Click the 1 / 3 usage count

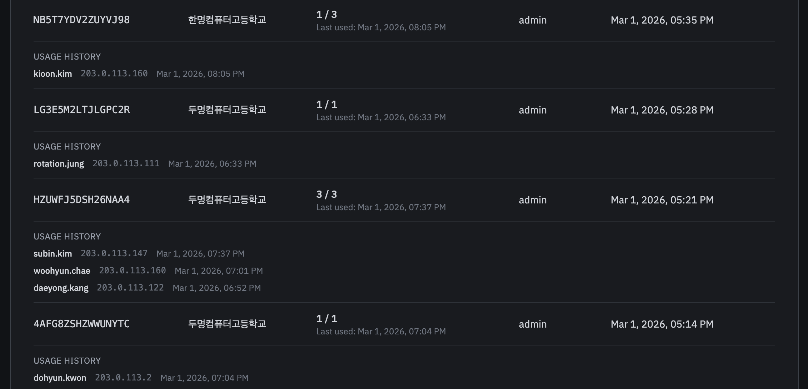click(326, 14)
